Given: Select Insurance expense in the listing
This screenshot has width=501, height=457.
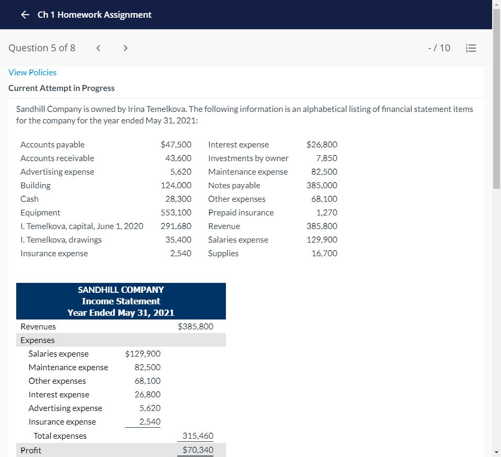Looking at the screenshot, I should click(x=54, y=254).
